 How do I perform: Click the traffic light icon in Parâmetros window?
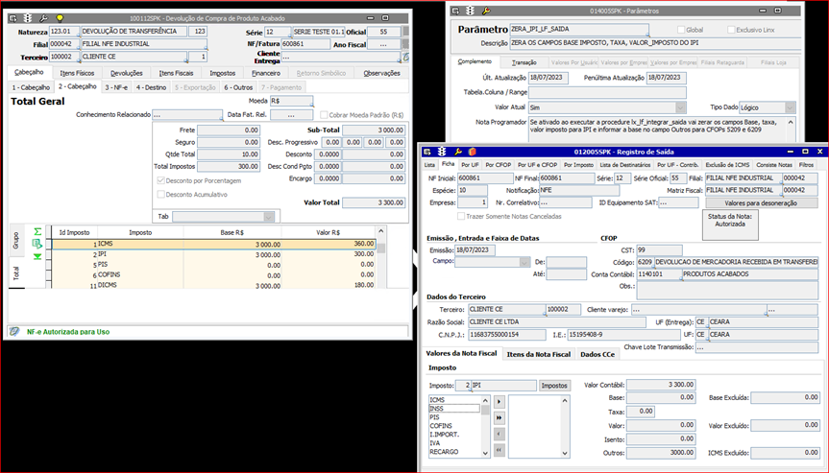pyautogui.click(x=470, y=11)
